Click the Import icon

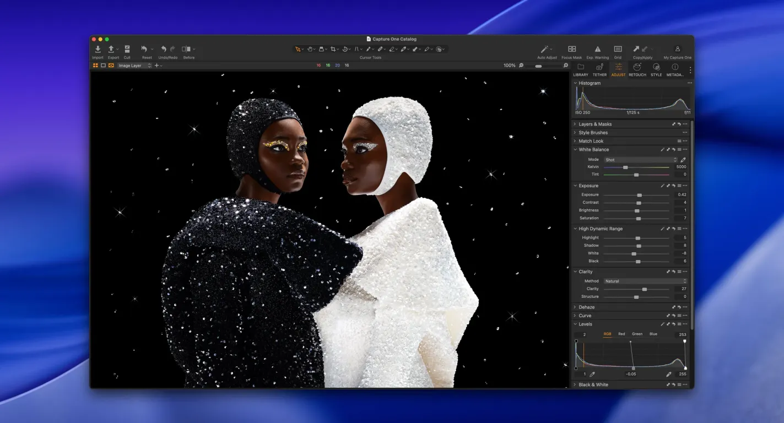pos(98,48)
